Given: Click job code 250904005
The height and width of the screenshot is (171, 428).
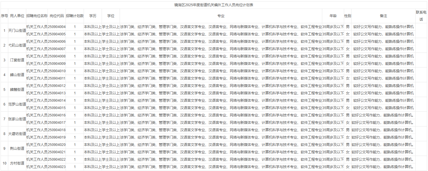Looking at the screenshot, I should [x=57, y=34].
